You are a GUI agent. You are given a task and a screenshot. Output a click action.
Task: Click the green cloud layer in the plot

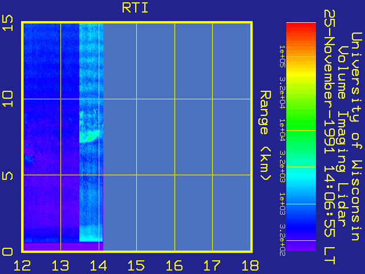pyautogui.click(x=88, y=137)
